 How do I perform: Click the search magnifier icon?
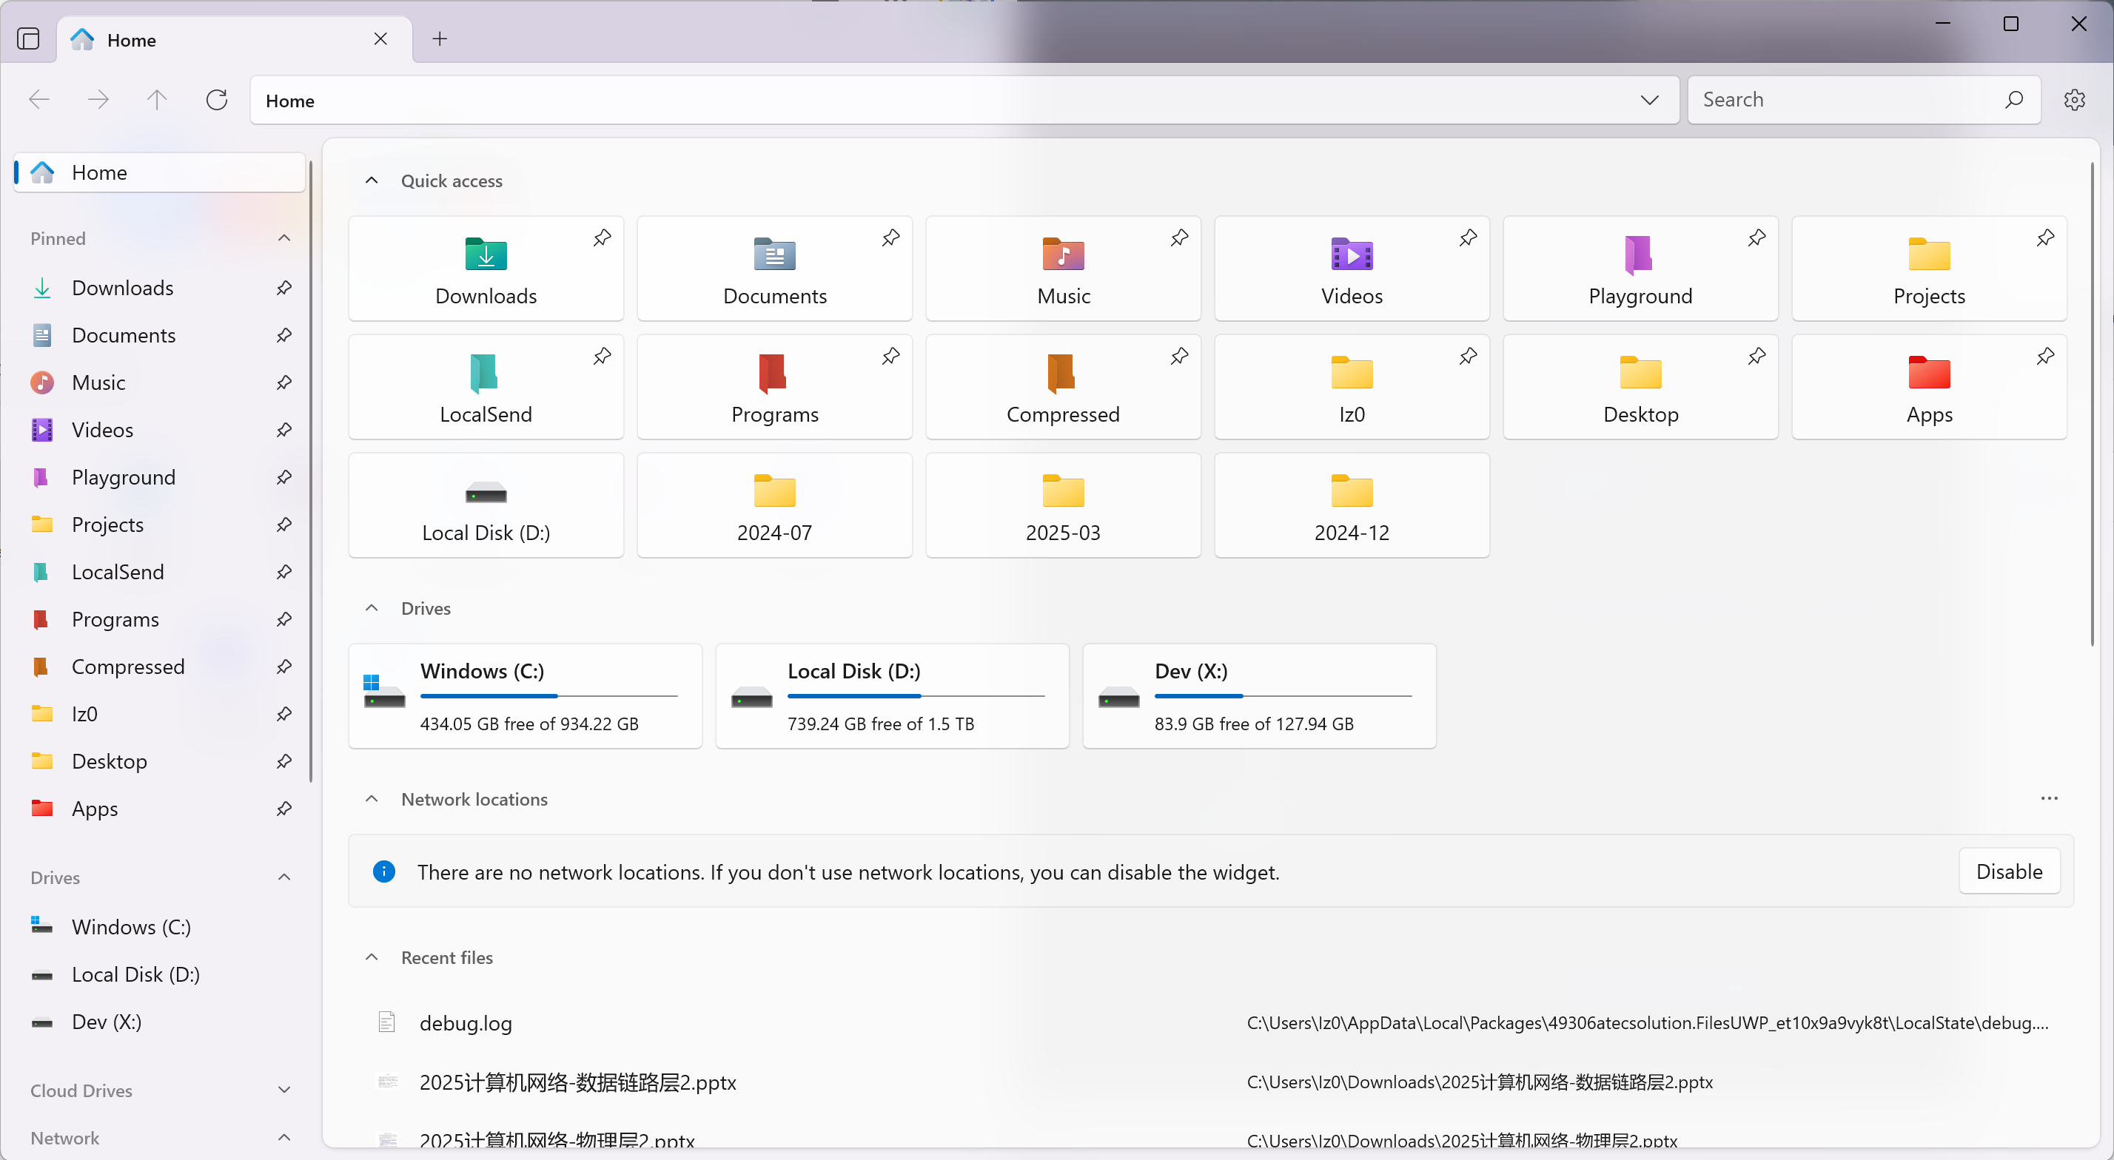pyautogui.click(x=2013, y=100)
